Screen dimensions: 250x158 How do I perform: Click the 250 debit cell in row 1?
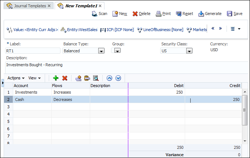tap(157, 92)
